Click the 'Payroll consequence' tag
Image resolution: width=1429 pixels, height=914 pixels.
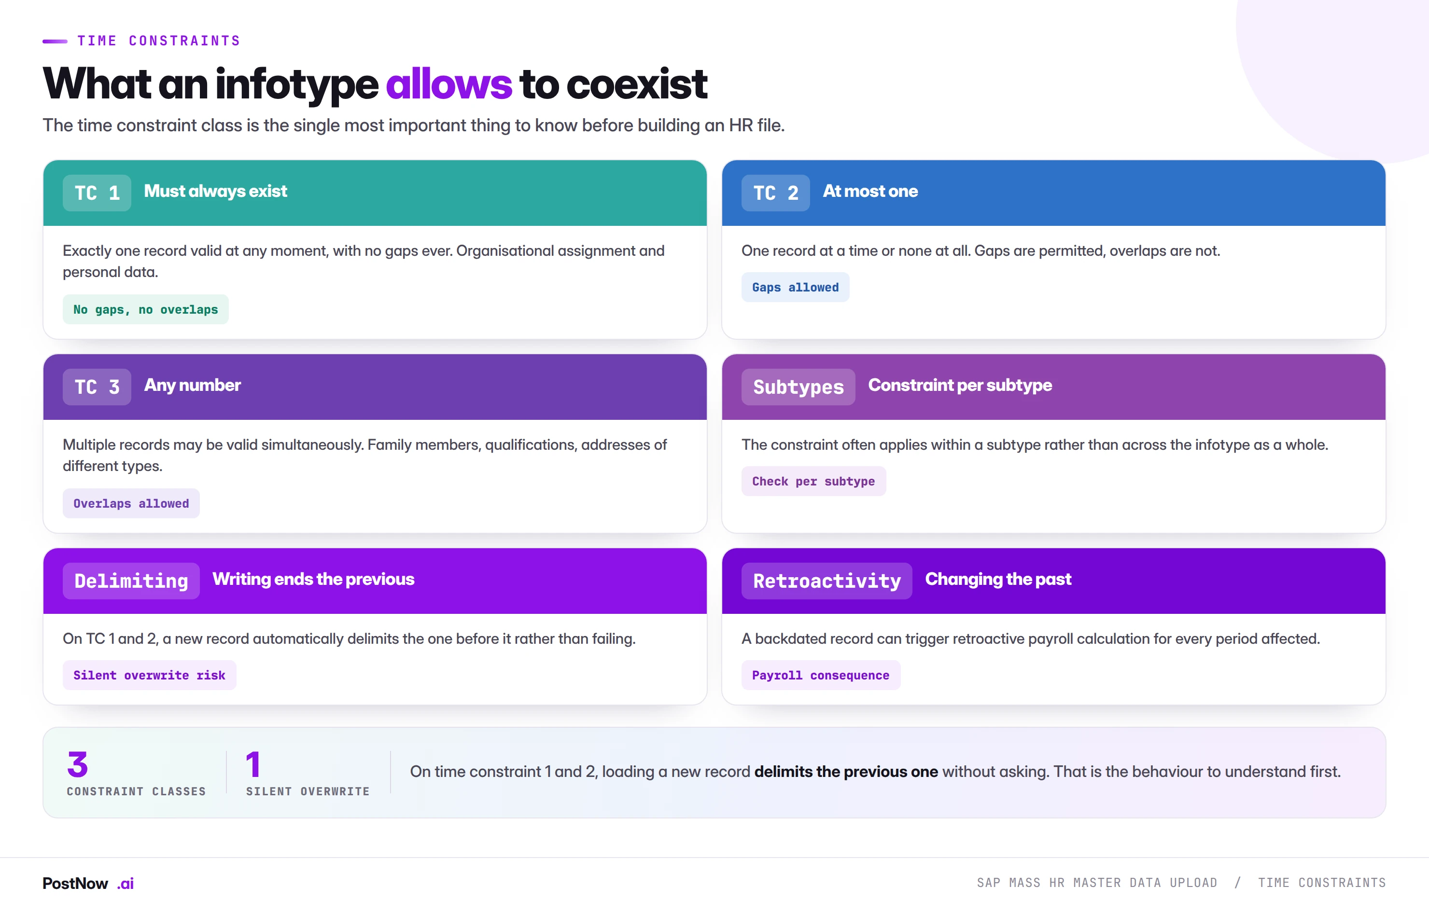point(821,676)
